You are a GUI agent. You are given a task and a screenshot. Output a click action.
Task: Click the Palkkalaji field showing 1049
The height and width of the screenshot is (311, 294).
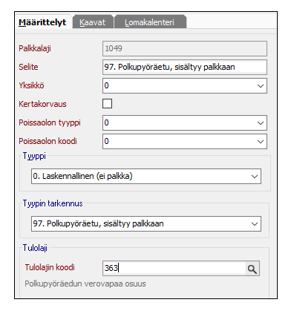[185, 48]
